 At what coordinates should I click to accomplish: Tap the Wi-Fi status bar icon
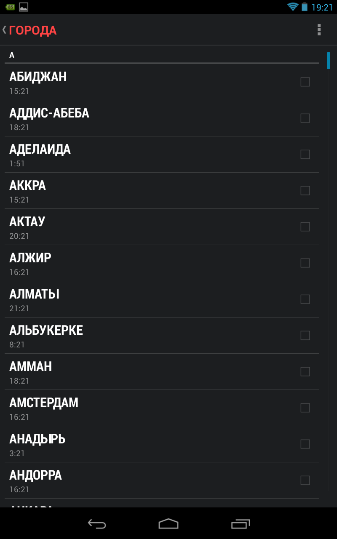pos(292,7)
